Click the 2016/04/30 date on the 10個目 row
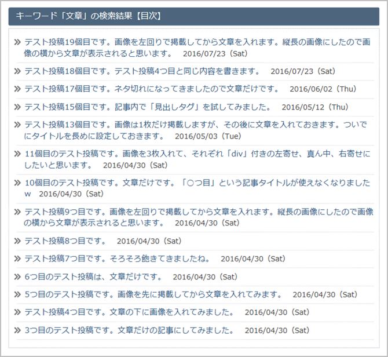The image size is (388, 357). 71,194
